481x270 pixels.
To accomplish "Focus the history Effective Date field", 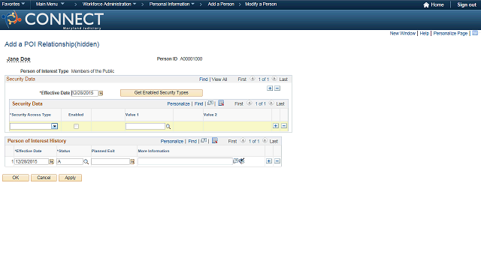I will coord(32,161).
